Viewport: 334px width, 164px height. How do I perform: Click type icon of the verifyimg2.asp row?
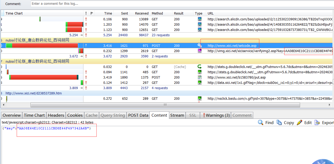pos(200,51)
